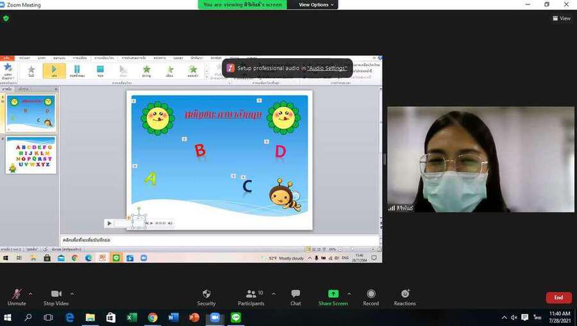
Task: Click the green encryption shield icon
Action: pyautogui.click(x=6, y=19)
